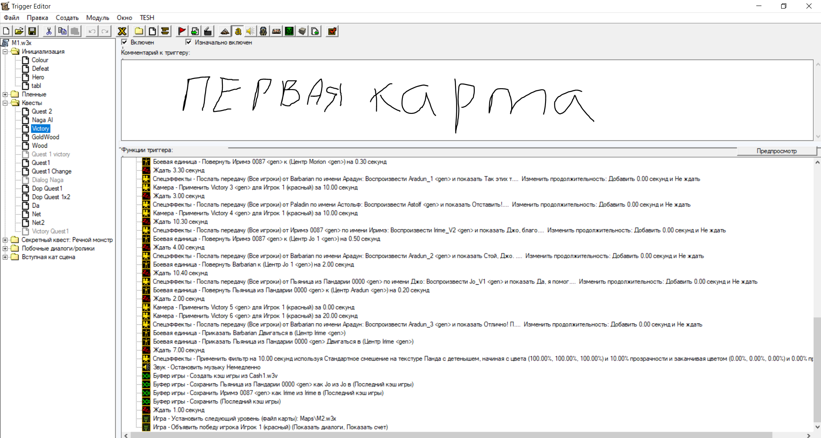Select the 'M1.w3x' root map item
The width and height of the screenshot is (821, 438).
(x=21, y=43)
